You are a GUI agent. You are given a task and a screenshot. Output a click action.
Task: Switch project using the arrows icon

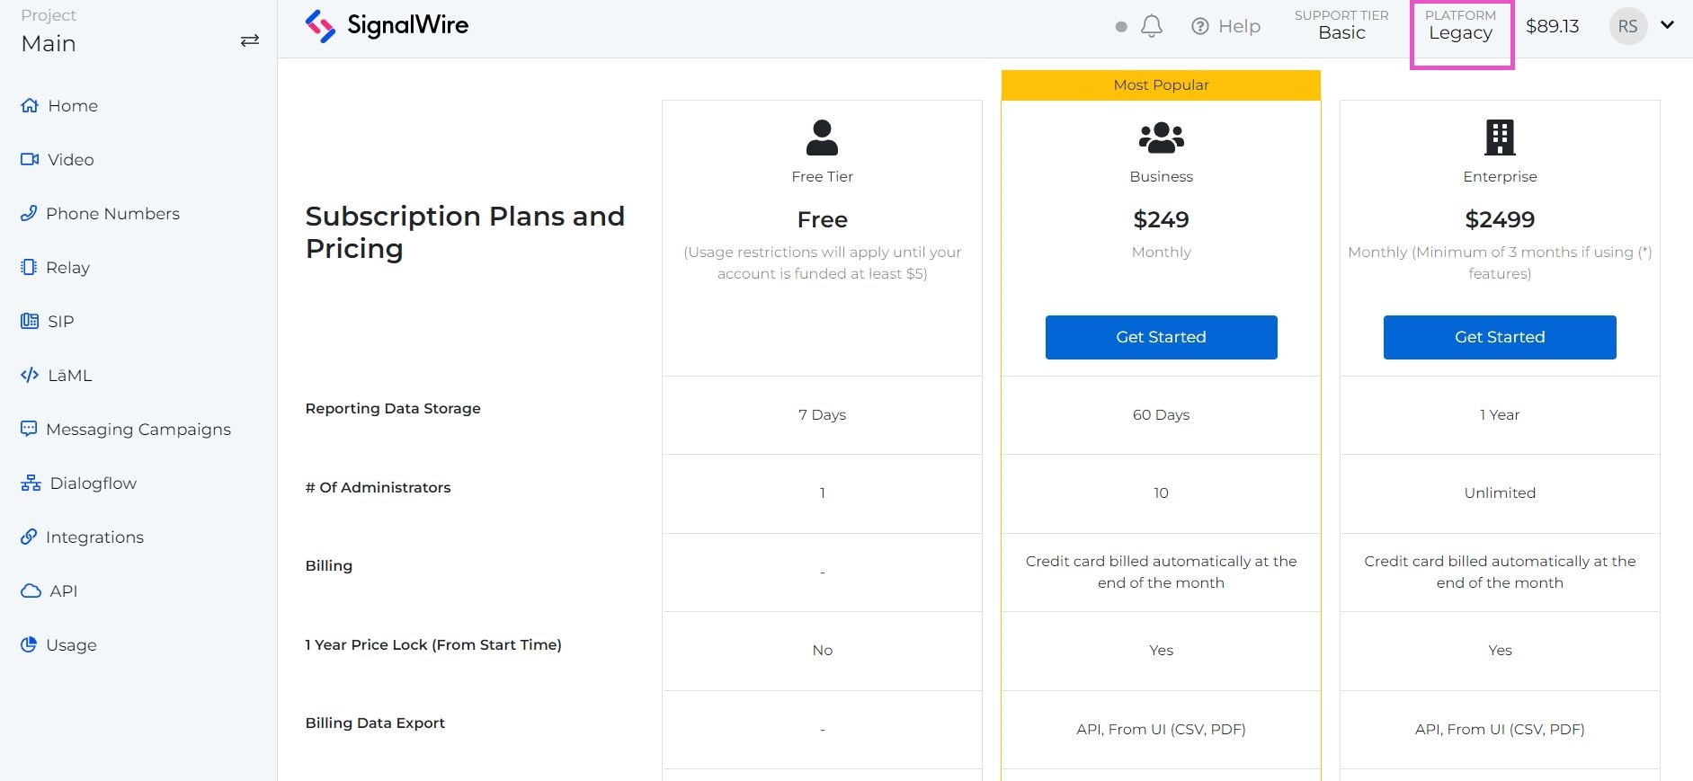(x=250, y=40)
